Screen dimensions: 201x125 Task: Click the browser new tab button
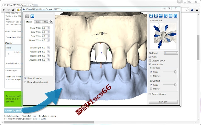click(x=35, y=5)
